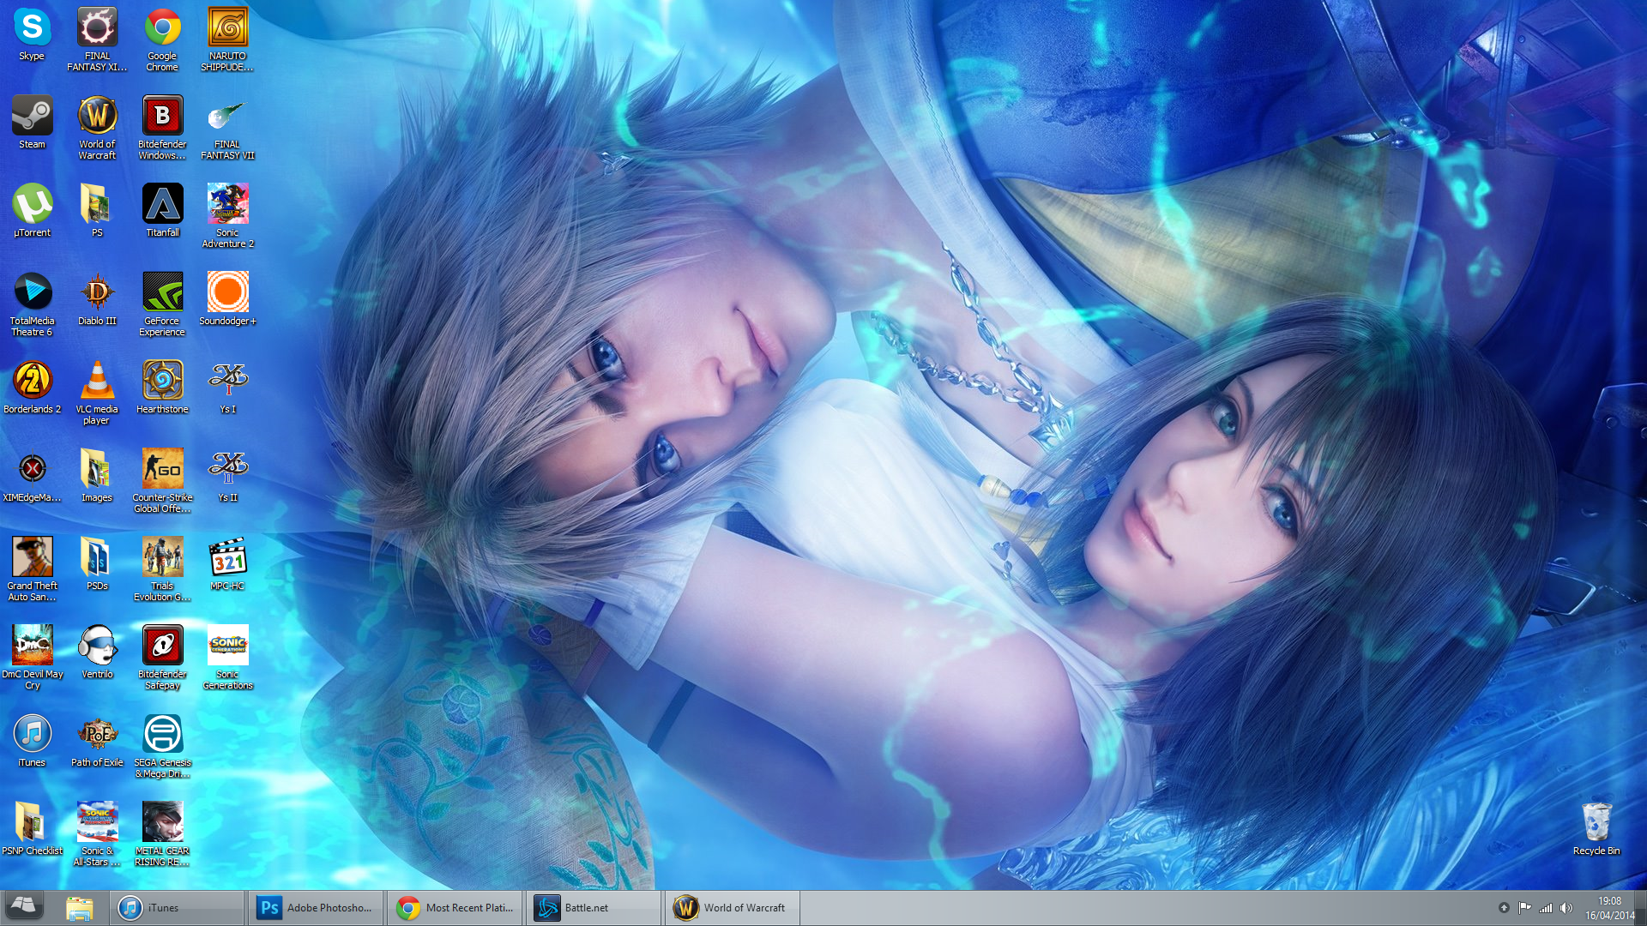The height and width of the screenshot is (926, 1647).
Task: Select the Ys I shortcut
Action: click(227, 388)
